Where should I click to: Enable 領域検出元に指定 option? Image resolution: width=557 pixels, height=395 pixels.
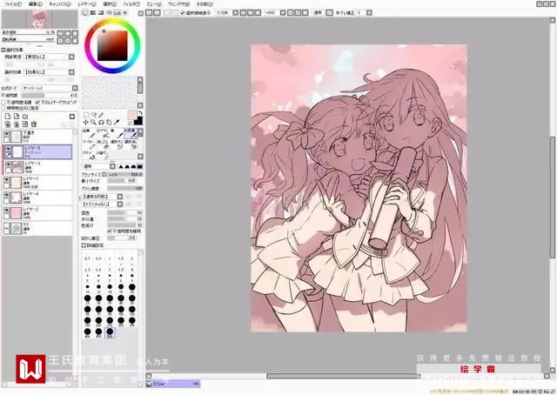click(3, 108)
